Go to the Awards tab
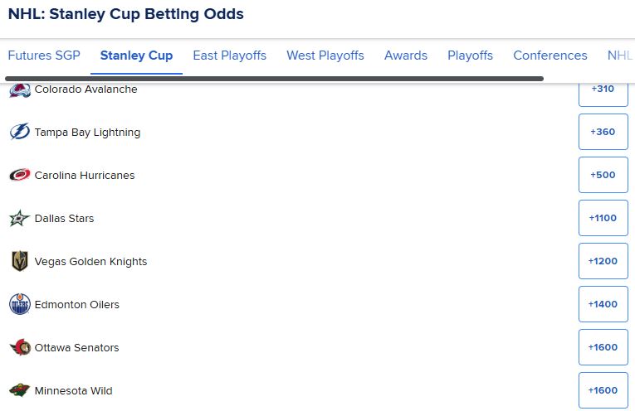The image size is (635, 411). click(406, 56)
